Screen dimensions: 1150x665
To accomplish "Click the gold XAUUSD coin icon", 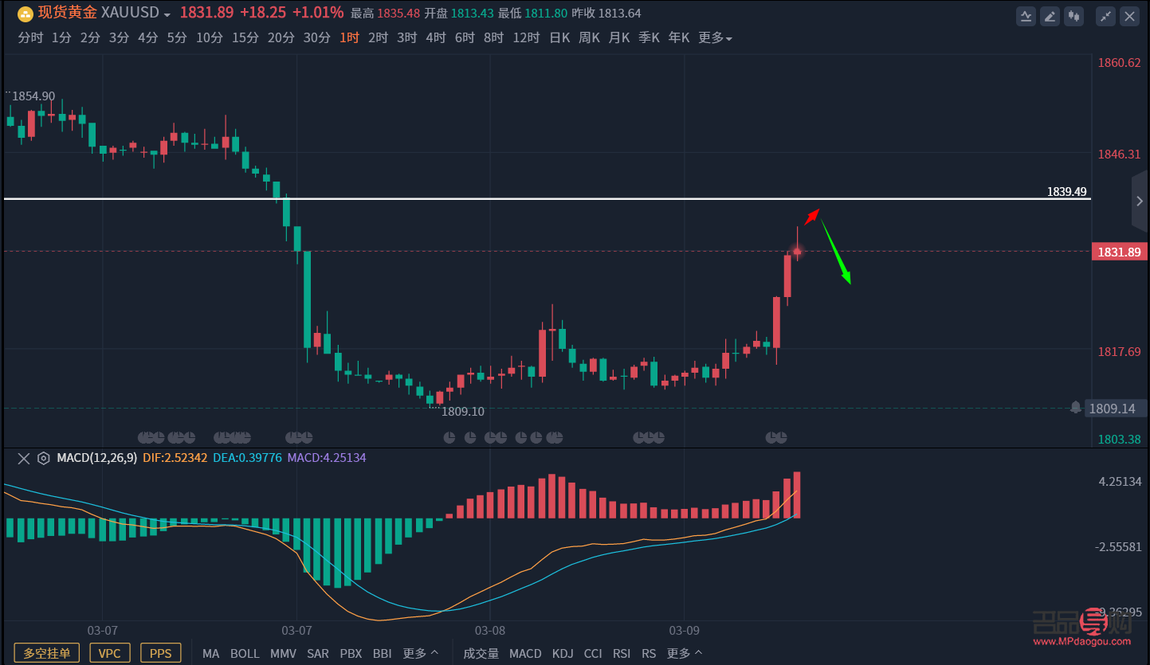I will [26, 14].
